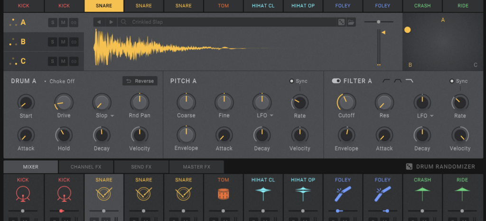The width and height of the screenshot is (486, 221).
Task: Select the HIHAT OP cymbal icon in mixer
Action: pyautogui.click(x=303, y=194)
